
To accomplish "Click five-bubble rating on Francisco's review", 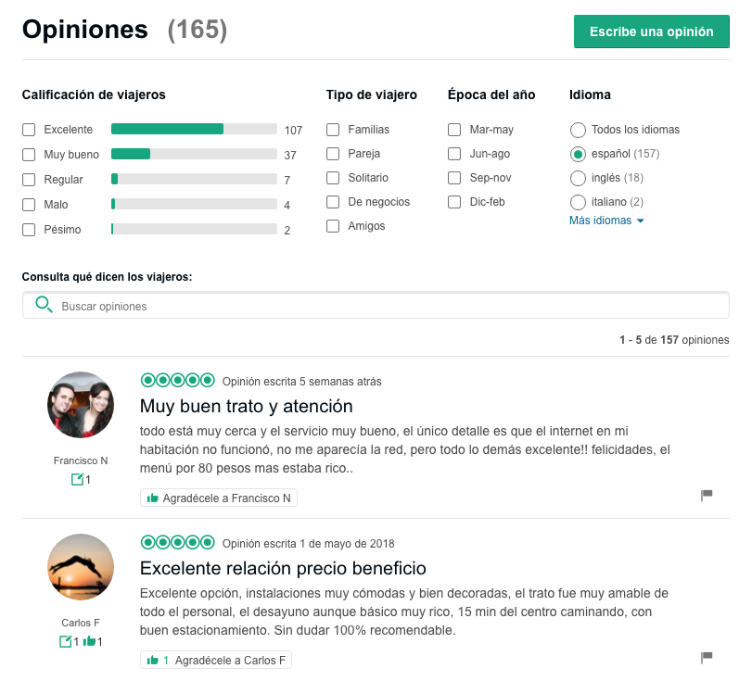I will tap(177, 381).
